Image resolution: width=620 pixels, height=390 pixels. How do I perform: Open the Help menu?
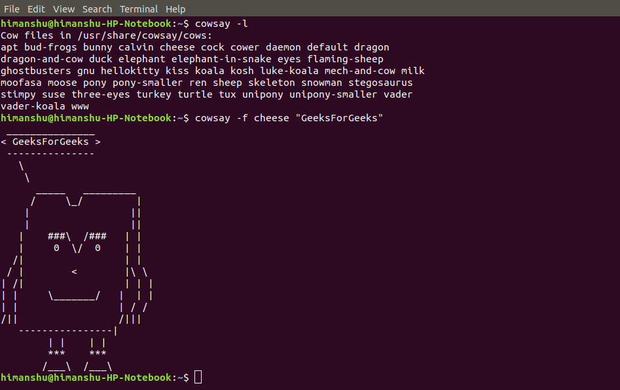click(x=174, y=9)
